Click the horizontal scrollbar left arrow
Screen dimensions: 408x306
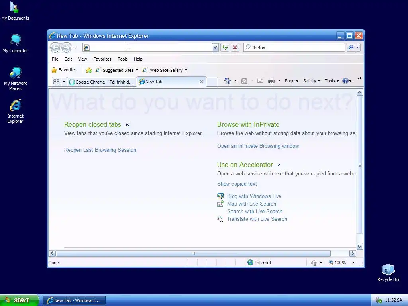click(x=52, y=253)
